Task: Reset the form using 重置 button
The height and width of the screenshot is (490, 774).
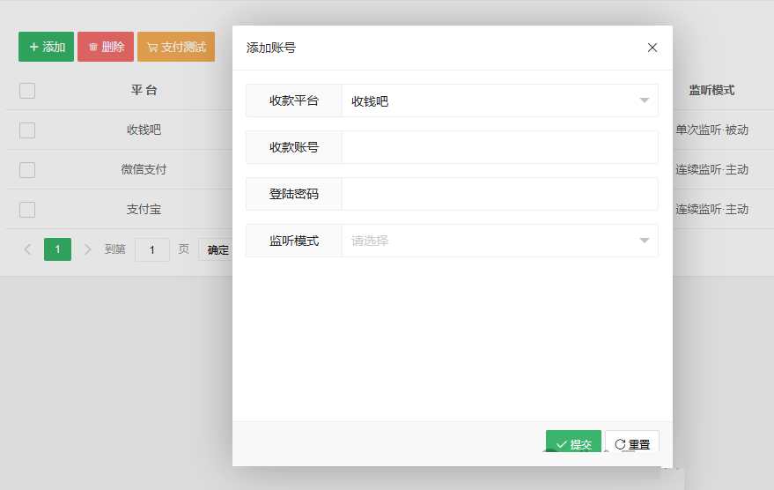Action: tap(632, 443)
